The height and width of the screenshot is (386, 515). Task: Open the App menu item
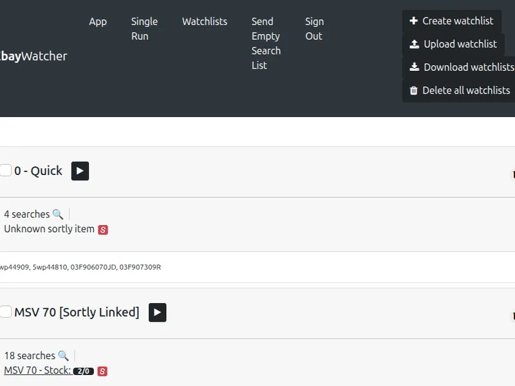pyautogui.click(x=98, y=22)
